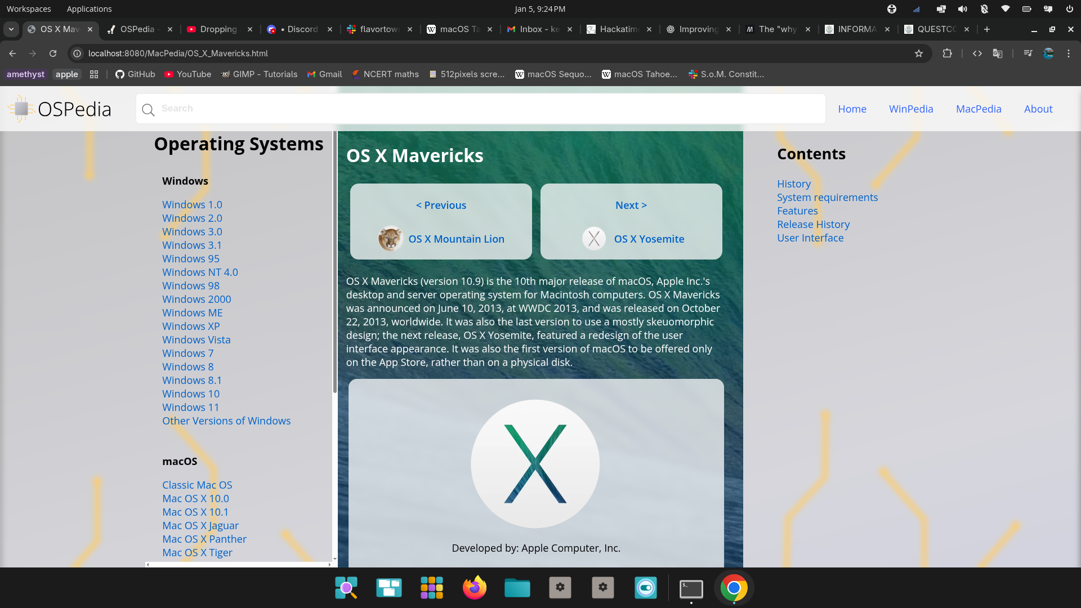The height and width of the screenshot is (608, 1081).
Task: Click the Yosemite X icon thumbnail
Action: [x=594, y=239]
